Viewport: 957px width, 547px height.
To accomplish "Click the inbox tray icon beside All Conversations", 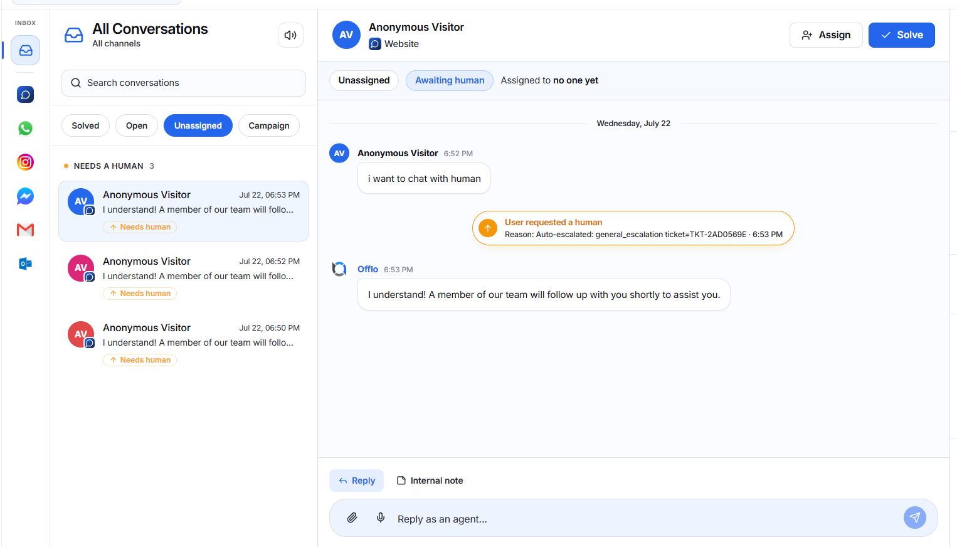I will coord(74,35).
